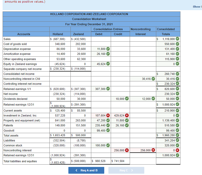The image size is (202, 175).
Task: Click the Show link at the top right
Action: (x=197, y=7)
